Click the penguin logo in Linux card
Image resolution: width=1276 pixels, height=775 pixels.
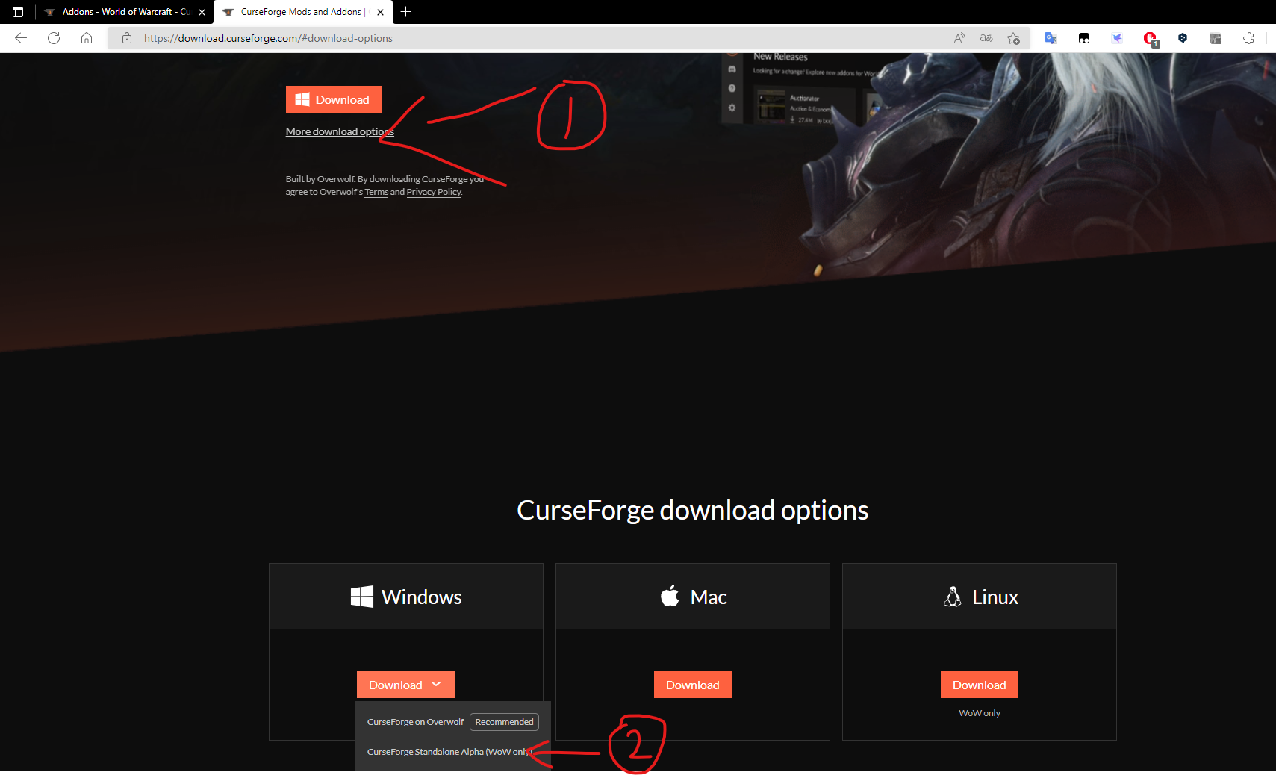tap(953, 597)
